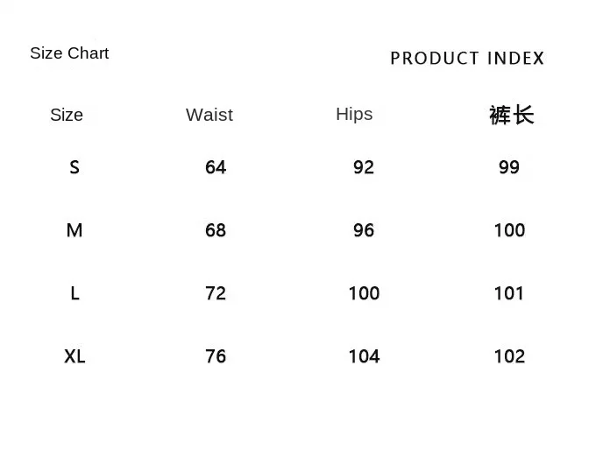Screen dimensions: 610x471
Task: Click hips value 104 in XL row
Action: pyautogui.click(x=364, y=356)
